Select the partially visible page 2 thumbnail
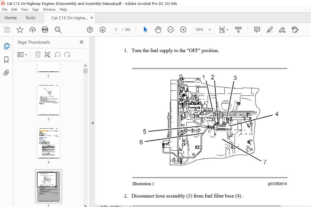The width and height of the screenshot is (311, 207). coord(48,68)
